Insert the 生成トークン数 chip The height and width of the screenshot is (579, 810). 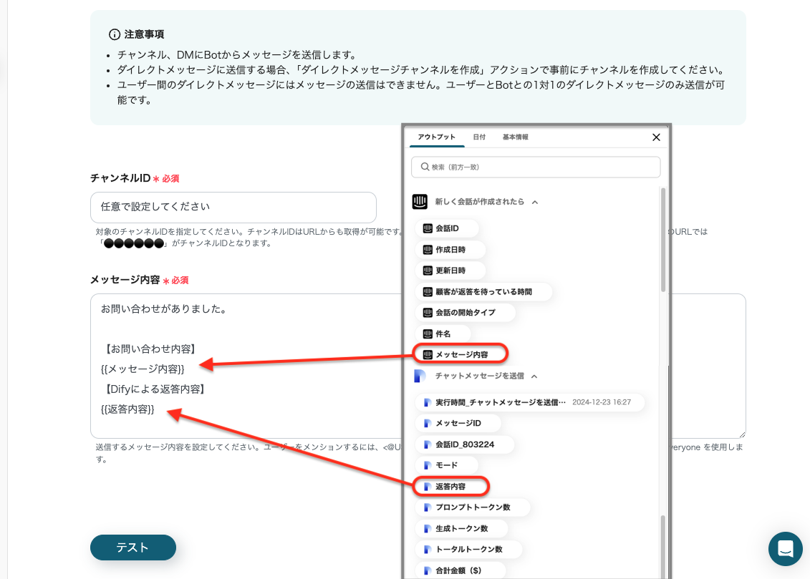pos(462,529)
